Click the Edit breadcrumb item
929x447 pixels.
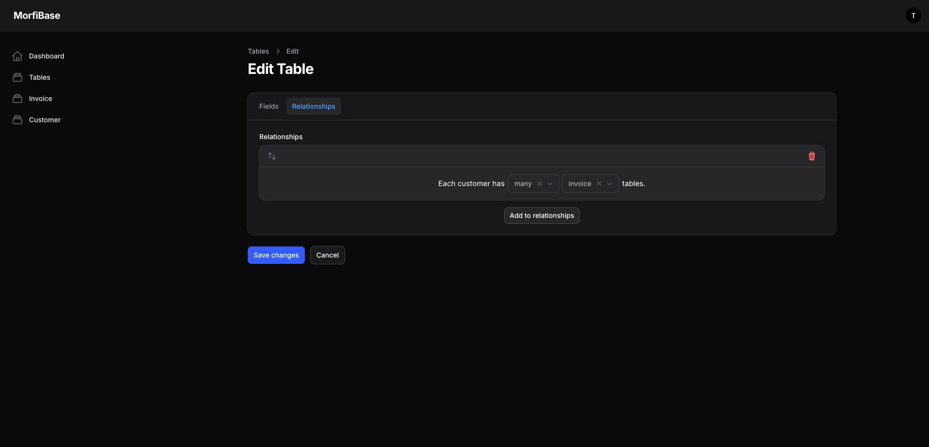(x=293, y=51)
